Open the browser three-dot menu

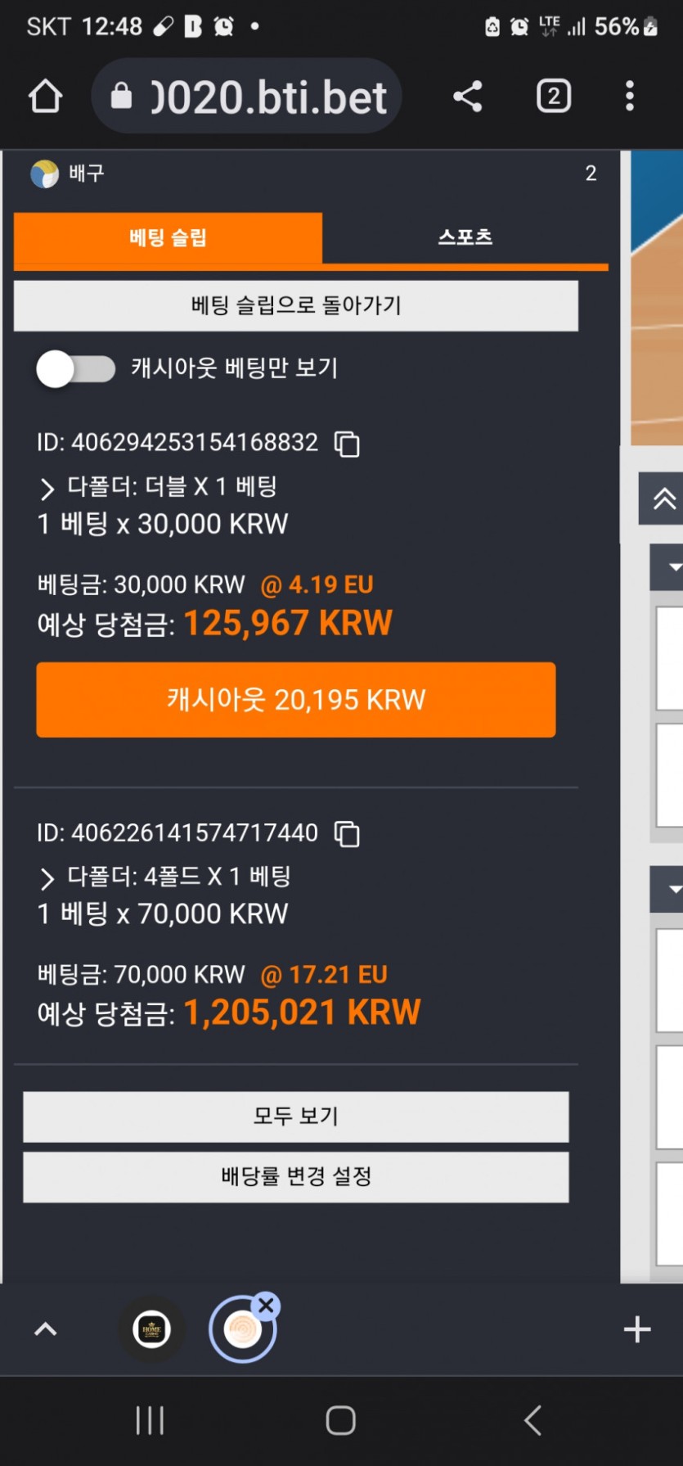pos(629,97)
